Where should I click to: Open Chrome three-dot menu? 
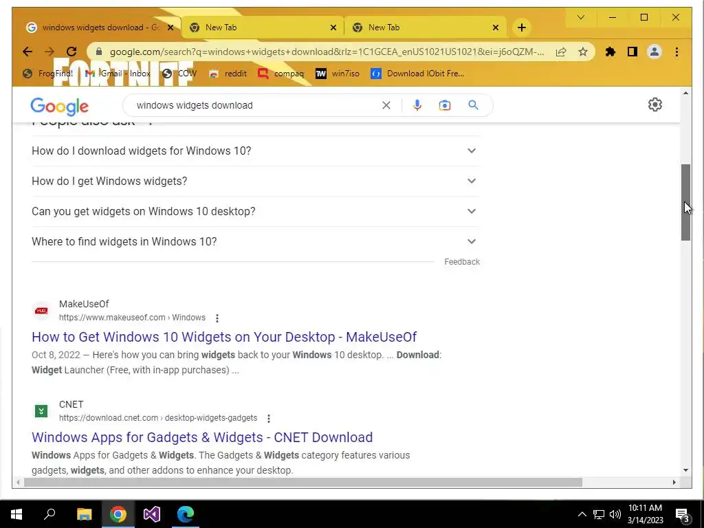[x=676, y=52]
